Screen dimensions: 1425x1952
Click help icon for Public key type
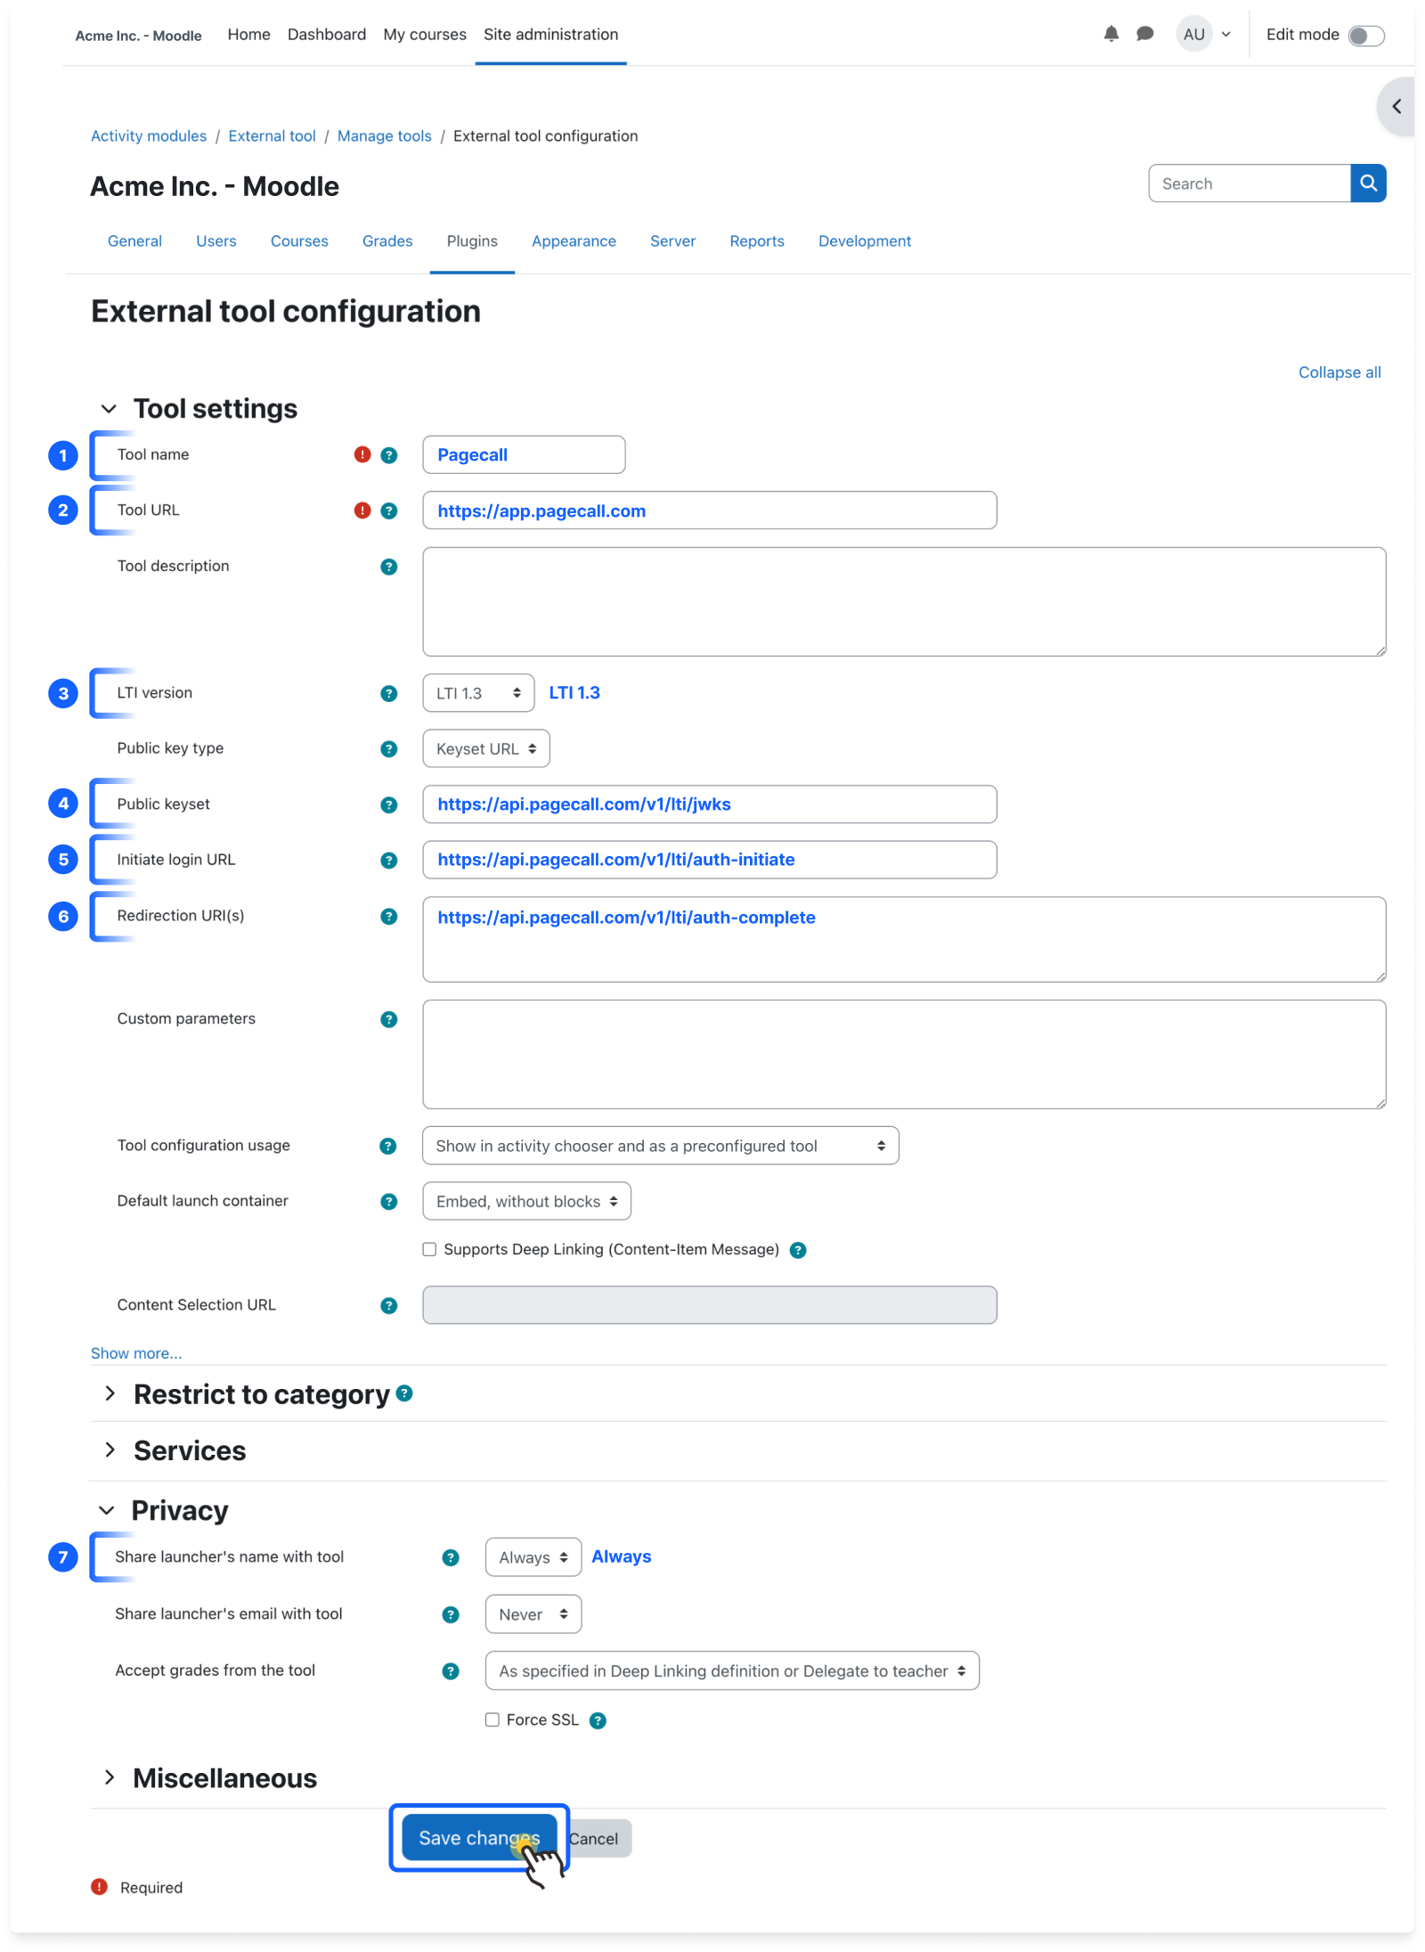coord(389,749)
